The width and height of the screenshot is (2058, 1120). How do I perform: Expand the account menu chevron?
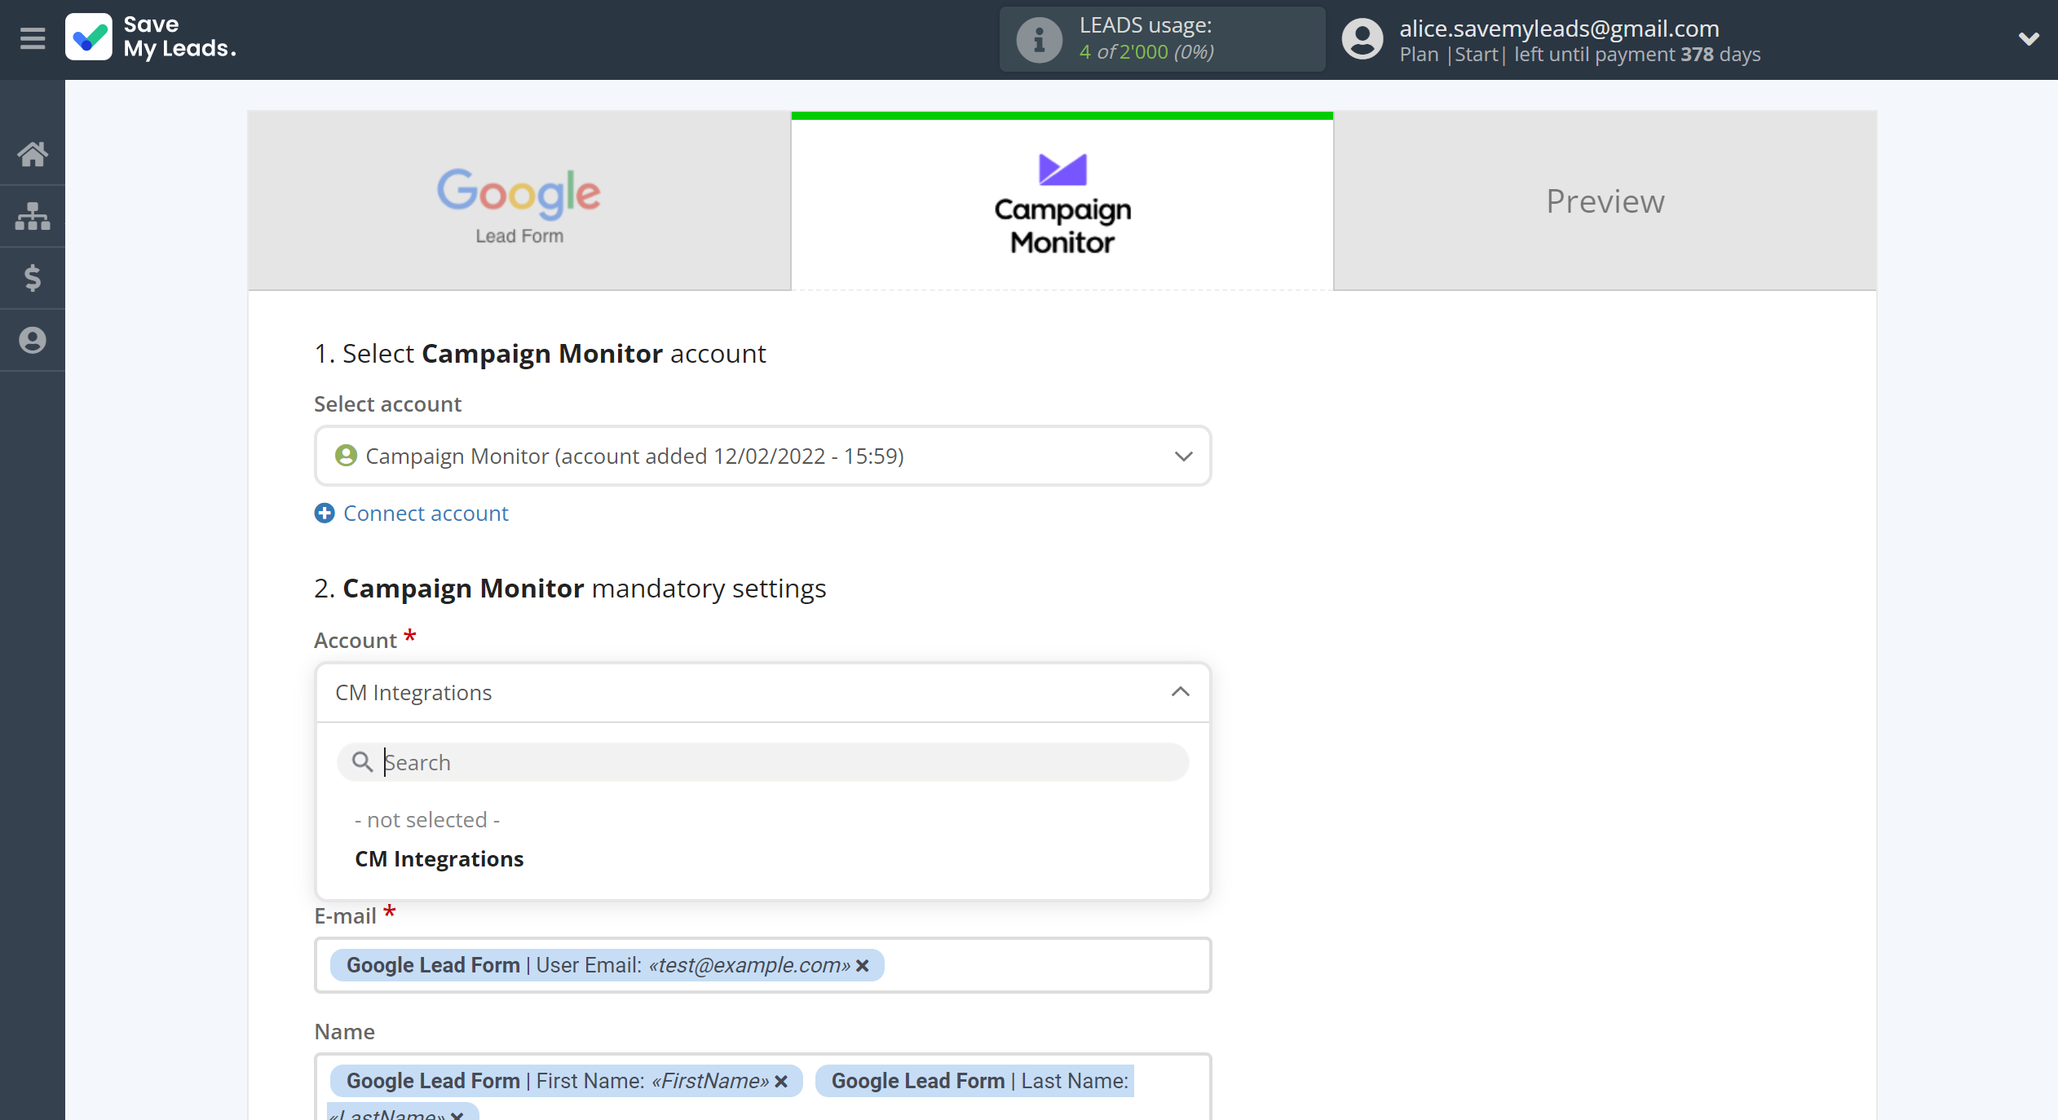click(2029, 38)
